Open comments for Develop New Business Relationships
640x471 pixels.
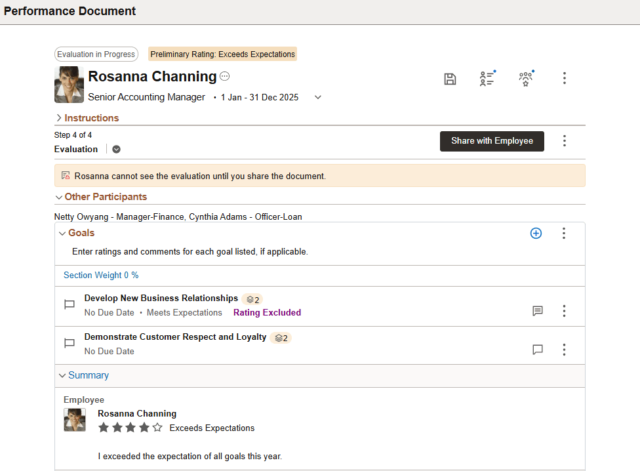(x=538, y=311)
